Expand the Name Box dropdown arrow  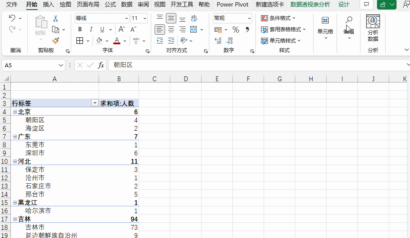click(x=61, y=65)
